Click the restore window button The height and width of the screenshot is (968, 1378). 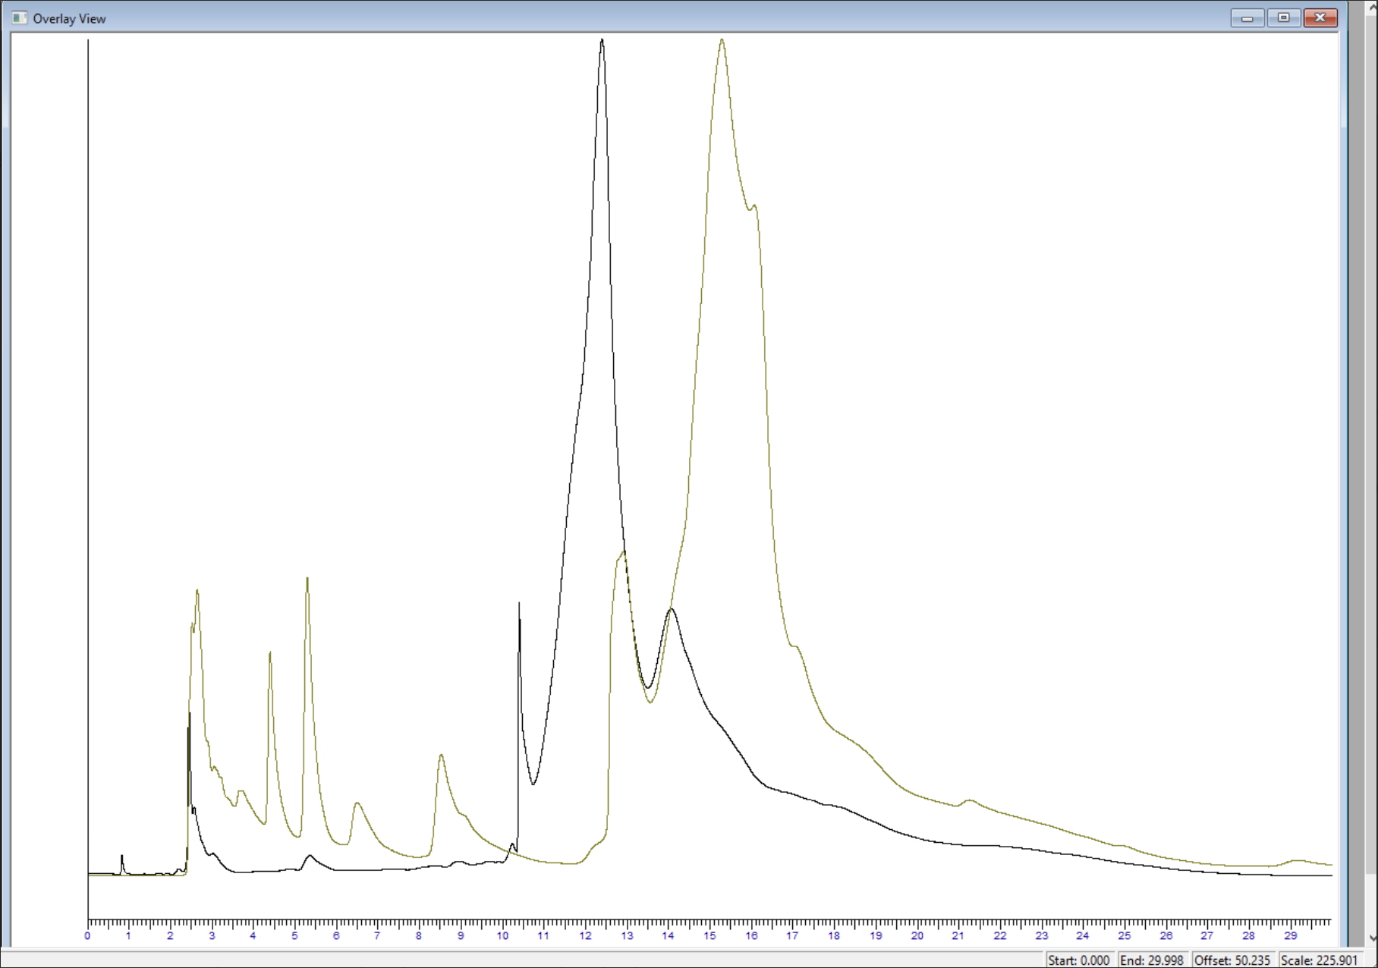point(1282,17)
